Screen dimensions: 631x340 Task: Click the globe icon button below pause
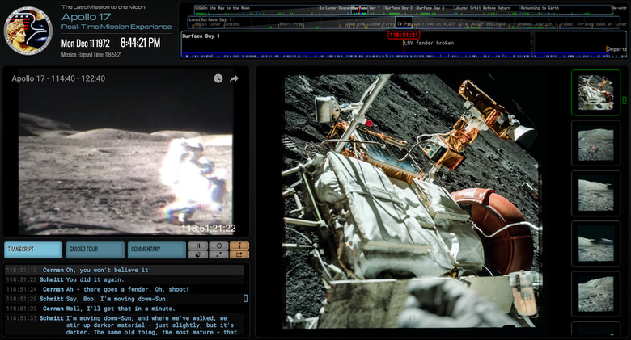point(198,254)
